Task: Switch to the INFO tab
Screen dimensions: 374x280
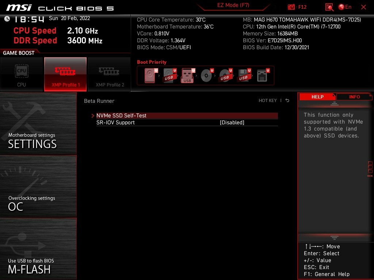Action: [x=354, y=97]
